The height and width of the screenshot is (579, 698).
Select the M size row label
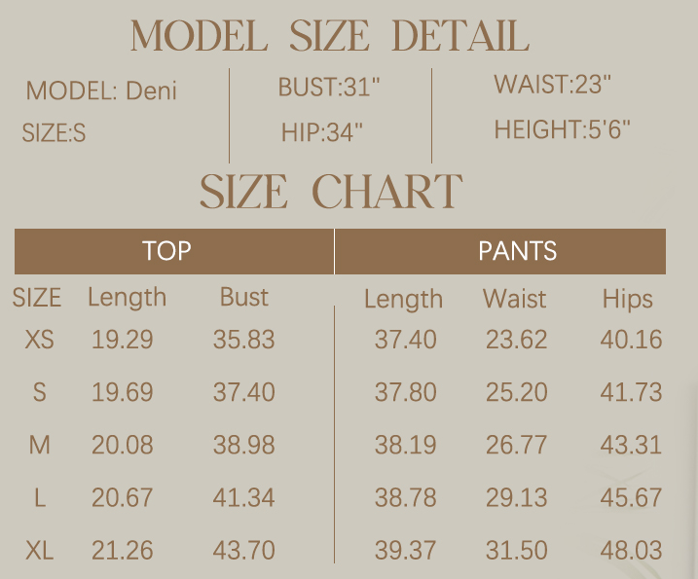pyautogui.click(x=39, y=445)
